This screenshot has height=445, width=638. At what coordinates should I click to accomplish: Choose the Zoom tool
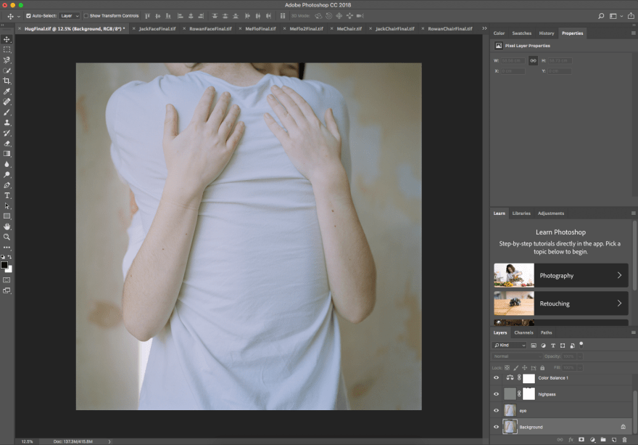[x=7, y=236]
